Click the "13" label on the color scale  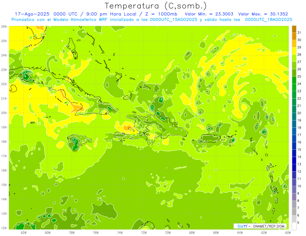pyautogui.click(x=299, y=164)
